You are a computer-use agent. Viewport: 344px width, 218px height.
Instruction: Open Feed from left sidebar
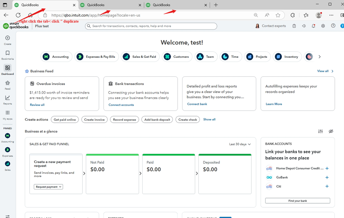pyautogui.click(x=8, y=85)
